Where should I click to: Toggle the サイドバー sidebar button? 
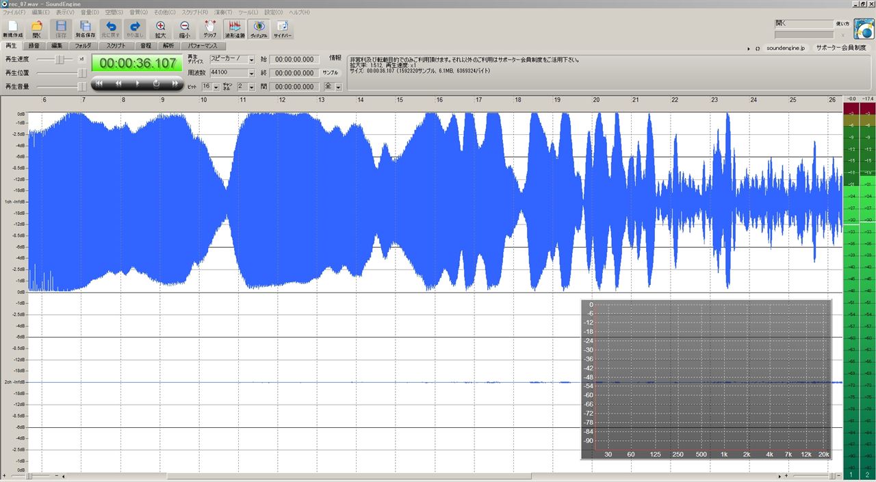(x=283, y=29)
